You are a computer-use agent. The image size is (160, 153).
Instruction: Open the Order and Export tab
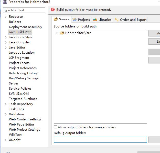[130, 20]
